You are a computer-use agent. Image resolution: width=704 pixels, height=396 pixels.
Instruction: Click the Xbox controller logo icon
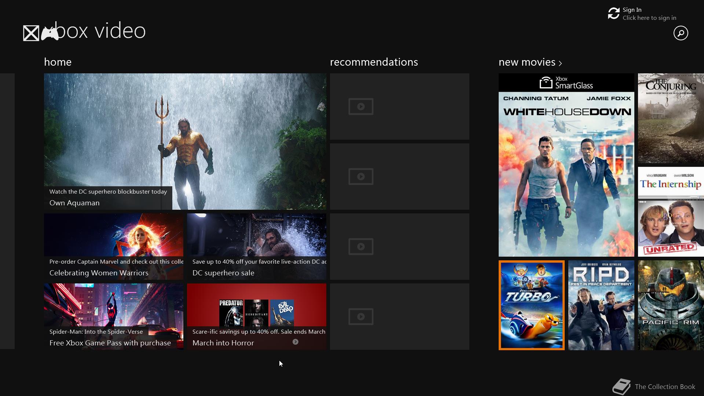tap(49, 34)
